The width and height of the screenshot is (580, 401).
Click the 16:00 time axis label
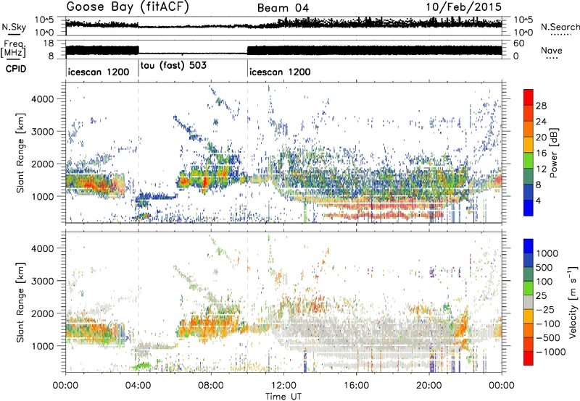coord(356,386)
